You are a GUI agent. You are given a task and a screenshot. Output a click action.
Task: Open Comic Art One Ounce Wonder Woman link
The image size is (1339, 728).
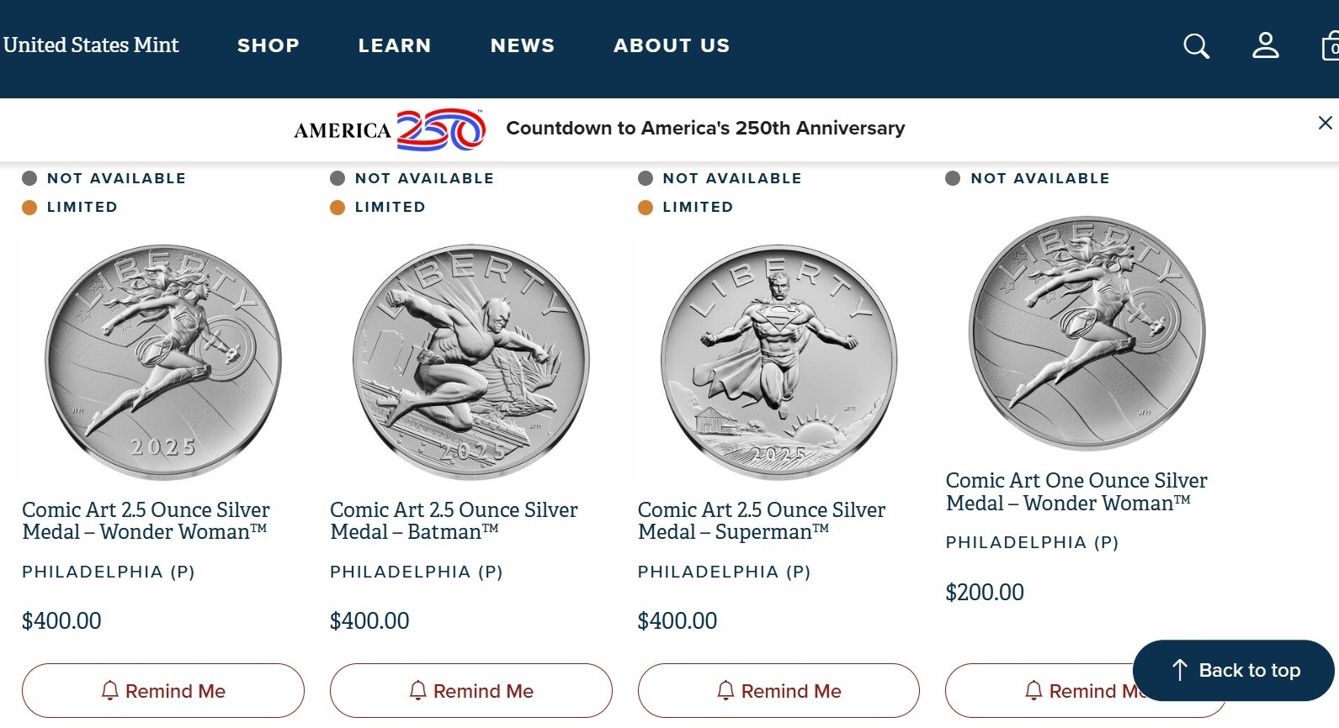[x=1076, y=492]
